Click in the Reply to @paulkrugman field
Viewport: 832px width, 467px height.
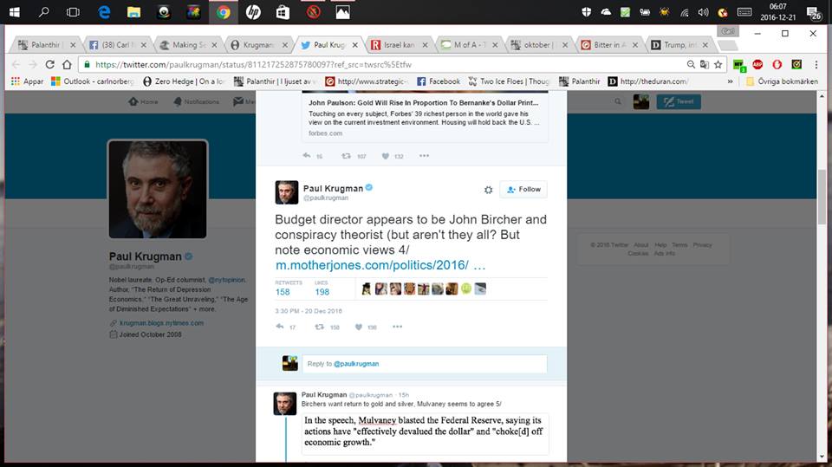(x=425, y=363)
